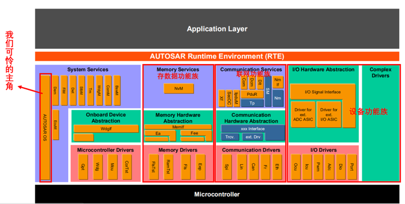This screenshot has height=204, width=405.
Task: Click the Wdg driver block
Action: pyautogui.click(x=97, y=166)
